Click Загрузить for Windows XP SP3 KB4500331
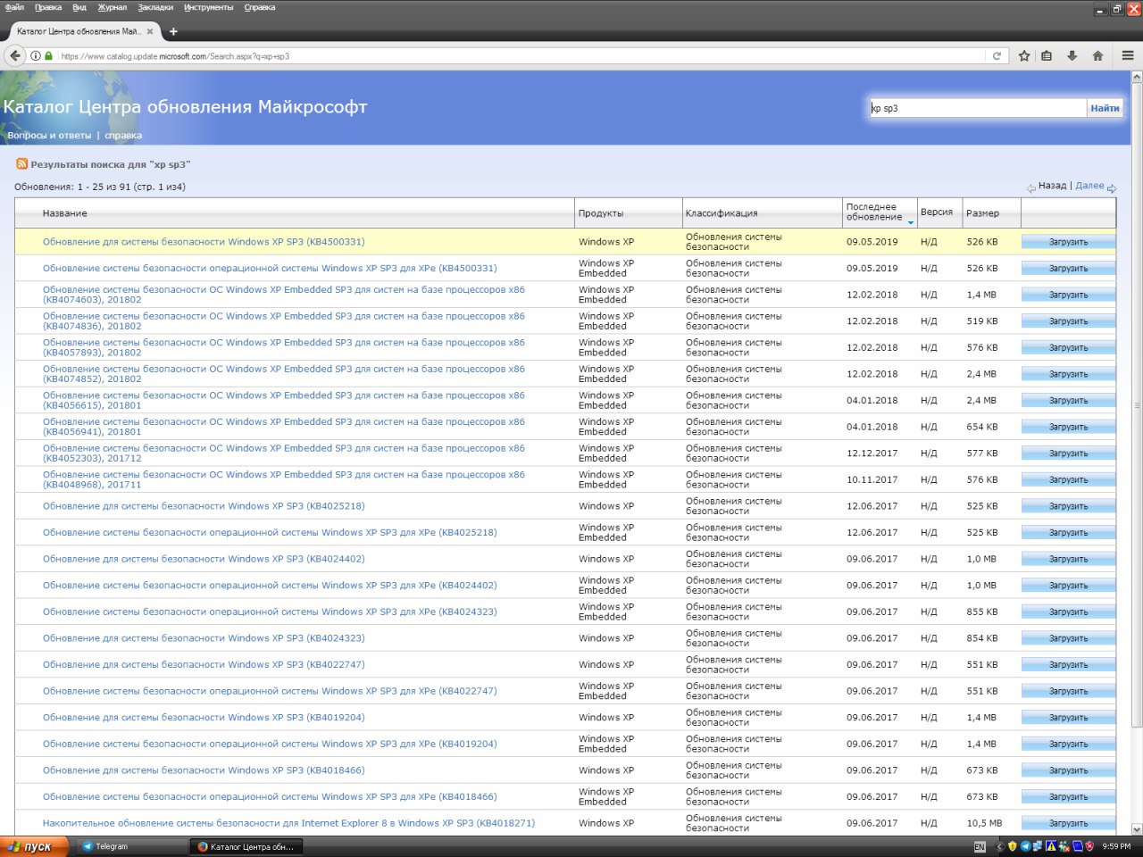The image size is (1143, 857). 1068,242
